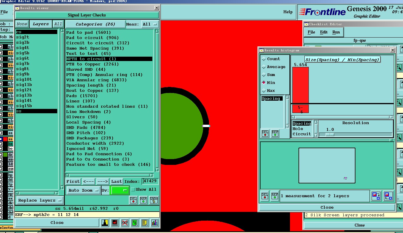Viewport: 403px width, 233px height.
Task: Click the black and yellow faces icon
Action: 105,223
